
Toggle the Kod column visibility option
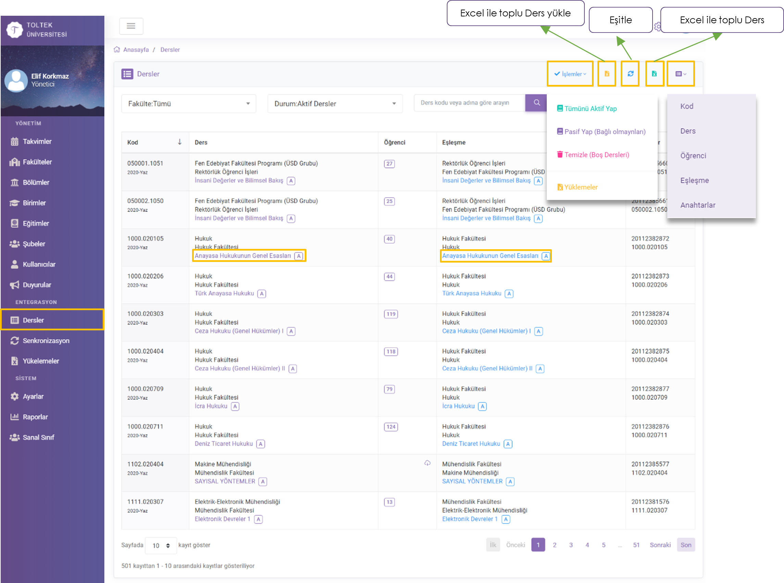(x=687, y=106)
